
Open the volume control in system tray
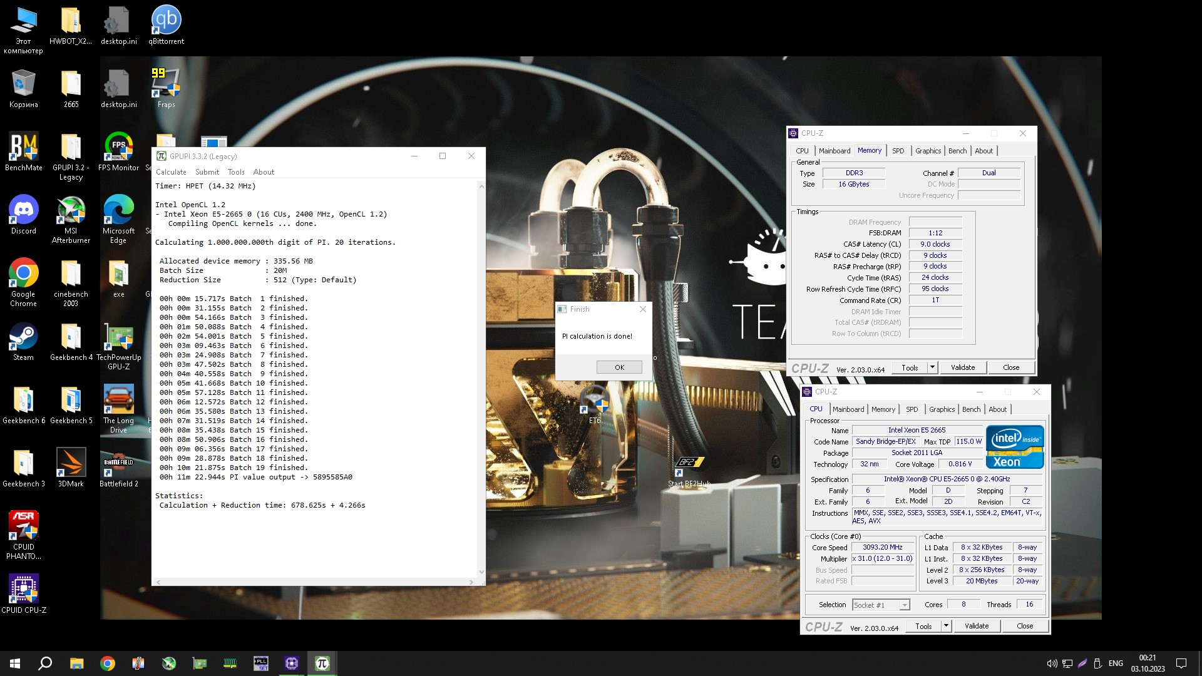[x=1052, y=663]
